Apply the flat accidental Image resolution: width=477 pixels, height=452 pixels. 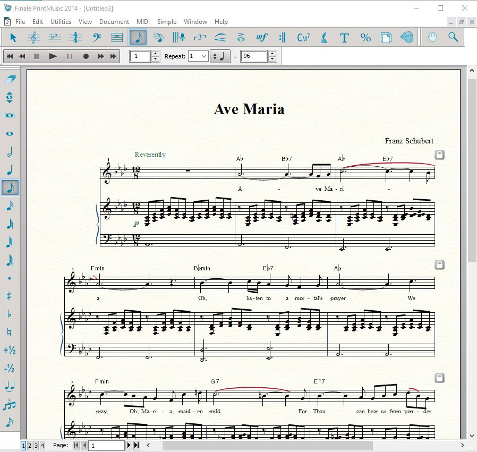[10, 314]
